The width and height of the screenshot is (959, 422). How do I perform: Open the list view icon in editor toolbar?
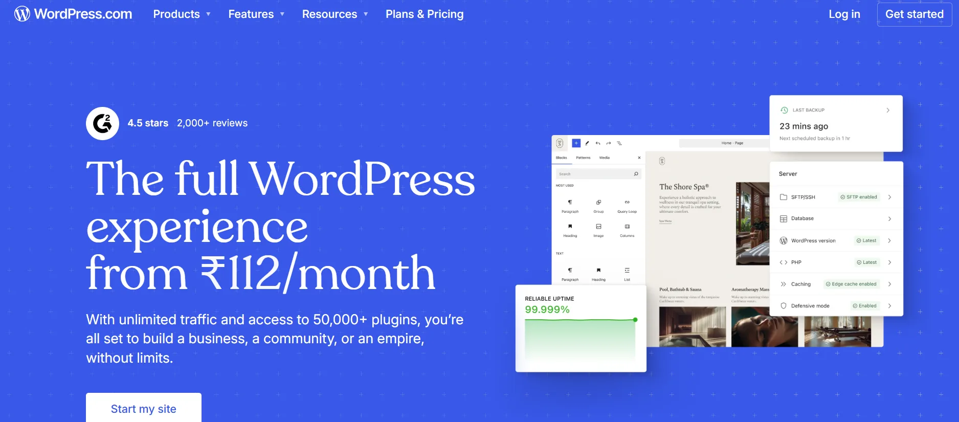click(619, 143)
